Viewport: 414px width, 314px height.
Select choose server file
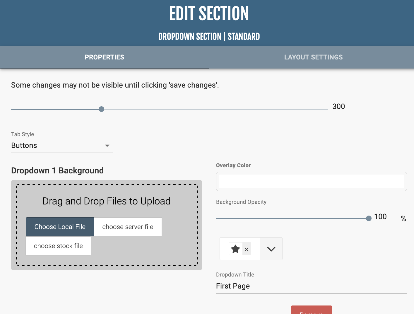click(x=128, y=227)
